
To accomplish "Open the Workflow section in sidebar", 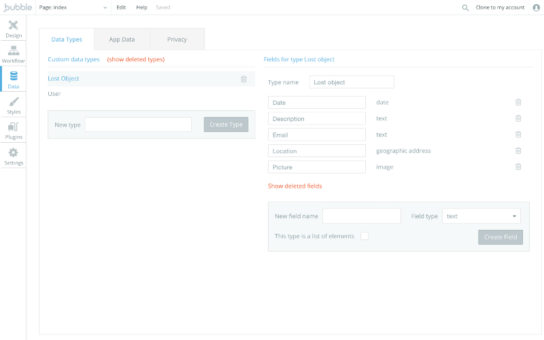I will (14, 54).
